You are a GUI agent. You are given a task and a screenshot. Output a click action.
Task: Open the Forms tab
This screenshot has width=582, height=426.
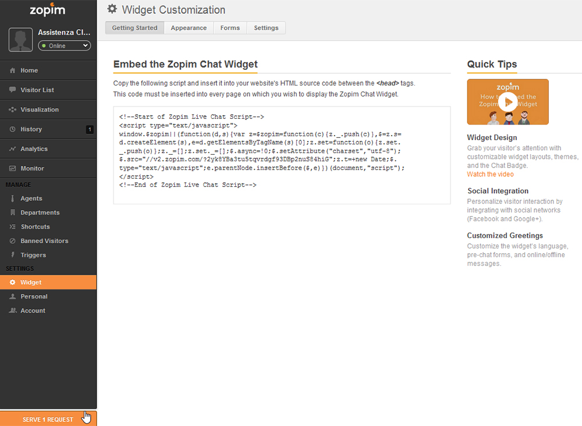230,28
